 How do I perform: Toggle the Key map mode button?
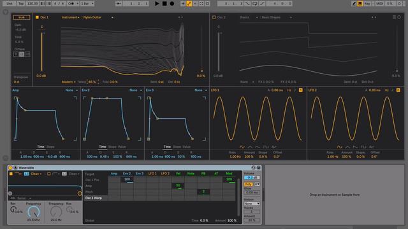[x=367, y=4]
